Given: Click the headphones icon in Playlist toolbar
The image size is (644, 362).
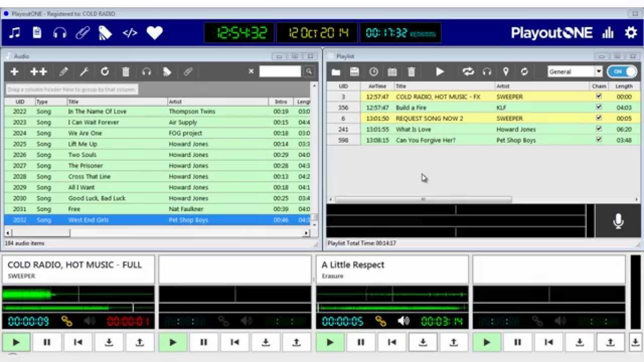Looking at the screenshot, I should (x=487, y=72).
